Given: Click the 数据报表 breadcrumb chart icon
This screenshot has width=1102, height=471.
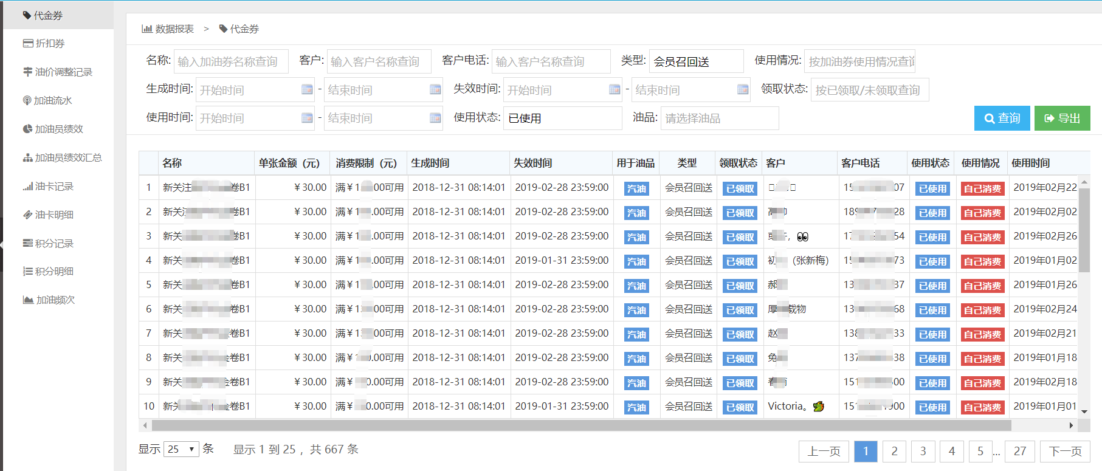Looking at the screenshot, I should 146,29.
